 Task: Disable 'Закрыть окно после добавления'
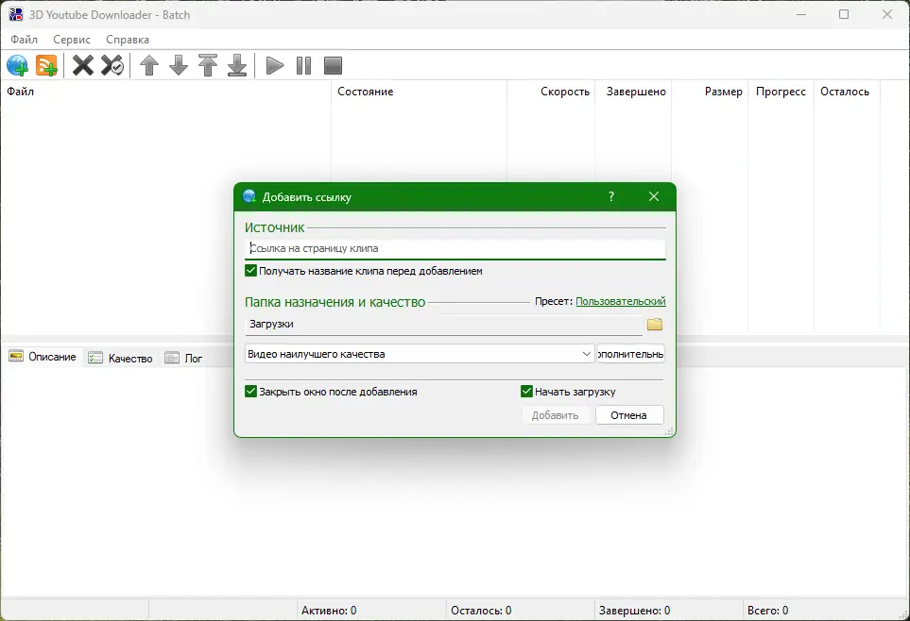coord(250,391)
